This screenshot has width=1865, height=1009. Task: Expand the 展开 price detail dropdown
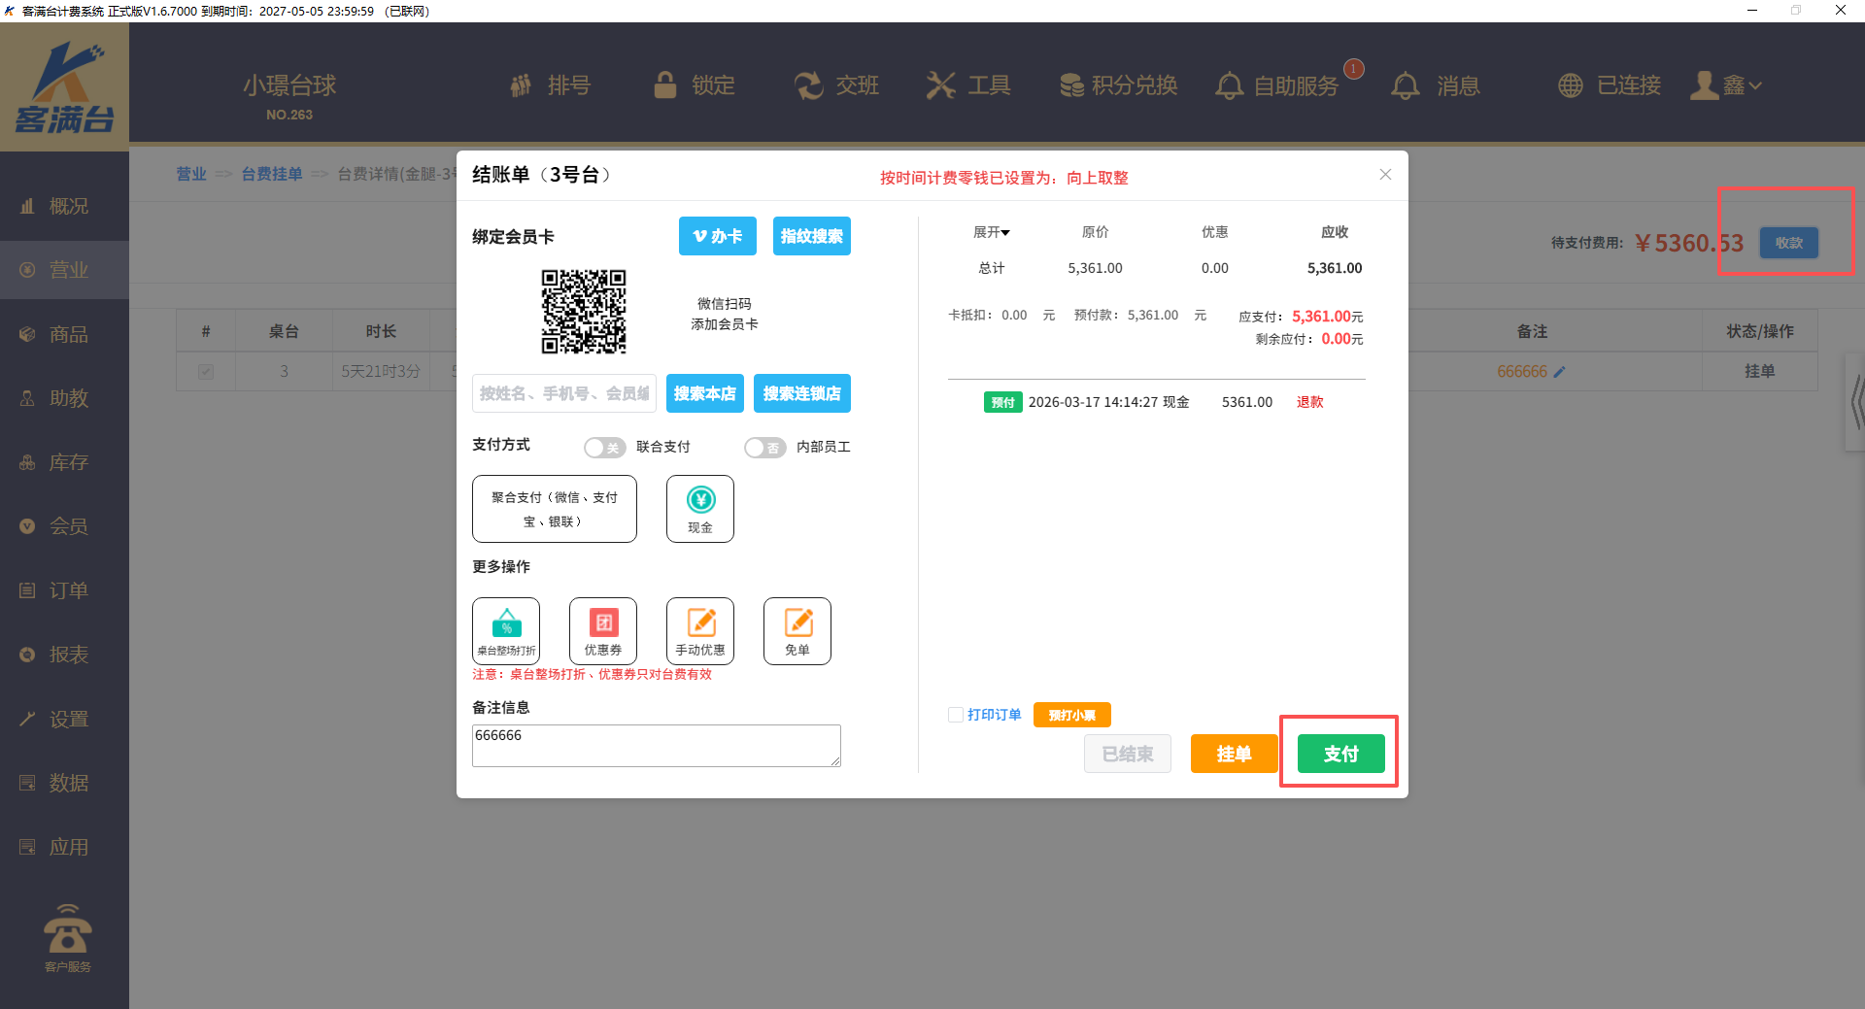[992, 232]
